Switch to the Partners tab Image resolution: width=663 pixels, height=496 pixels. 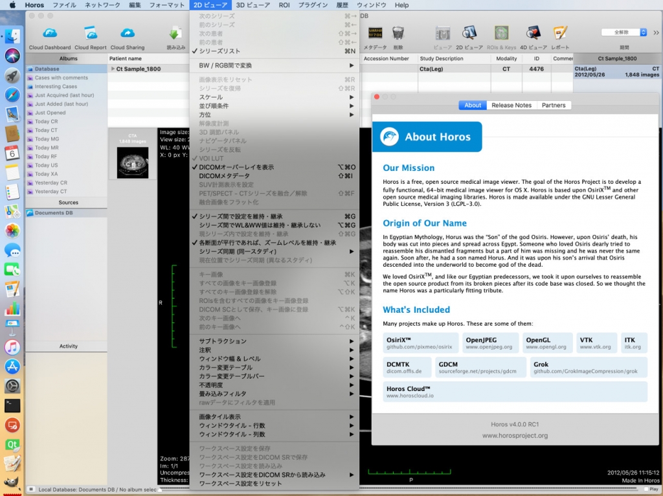coord(554,106)
